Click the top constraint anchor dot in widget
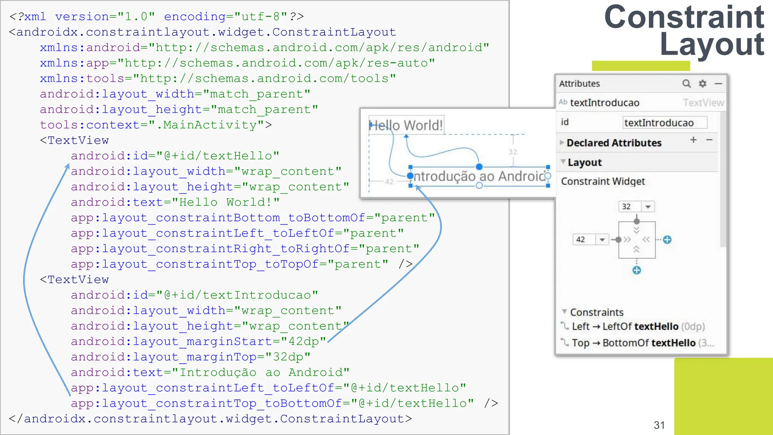 [637, 221]
